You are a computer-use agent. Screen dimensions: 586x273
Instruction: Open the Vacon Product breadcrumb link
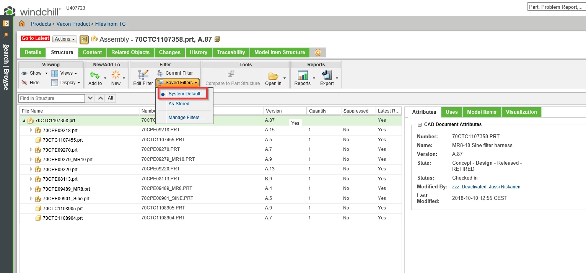(73, 24)
